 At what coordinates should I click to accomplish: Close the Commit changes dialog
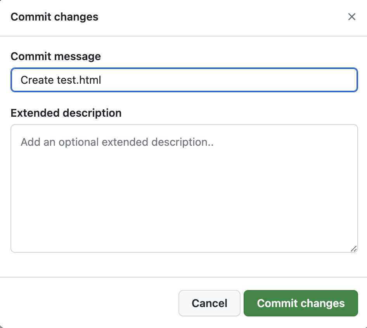click(x=351, y=17)
